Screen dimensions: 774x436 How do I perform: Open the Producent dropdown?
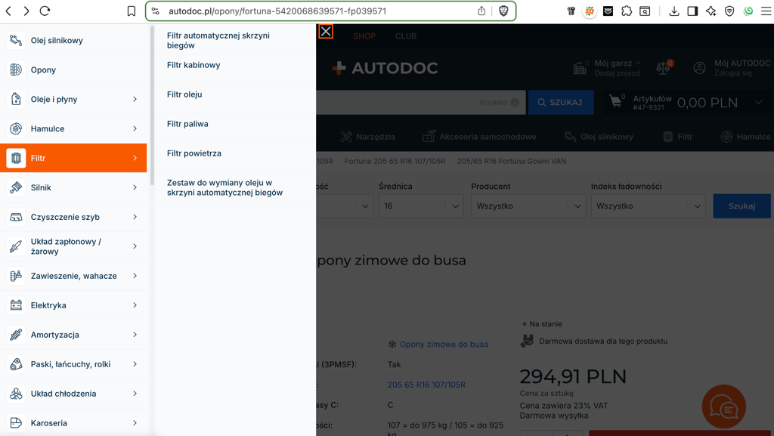(528, 206)
